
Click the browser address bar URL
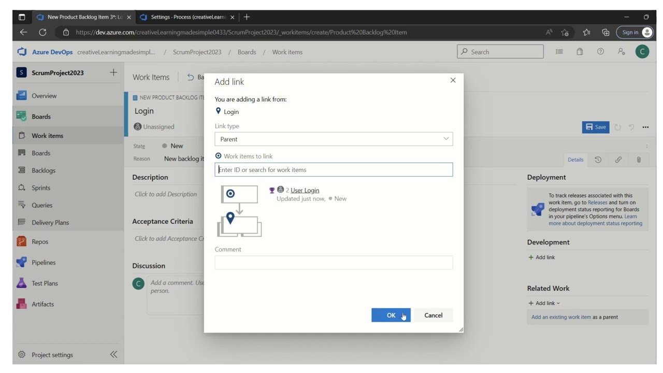(x=241, y=32)
